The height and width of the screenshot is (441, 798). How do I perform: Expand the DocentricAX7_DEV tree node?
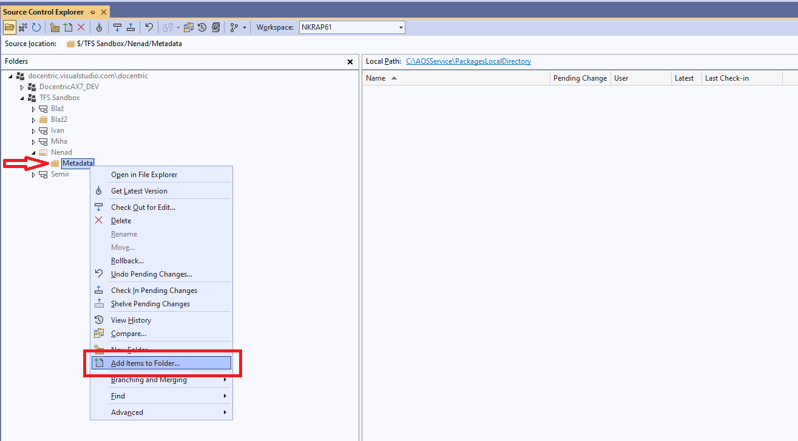[x=22, y=87]
